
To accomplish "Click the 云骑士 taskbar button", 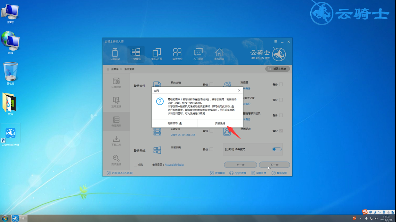I will point(19,218).
